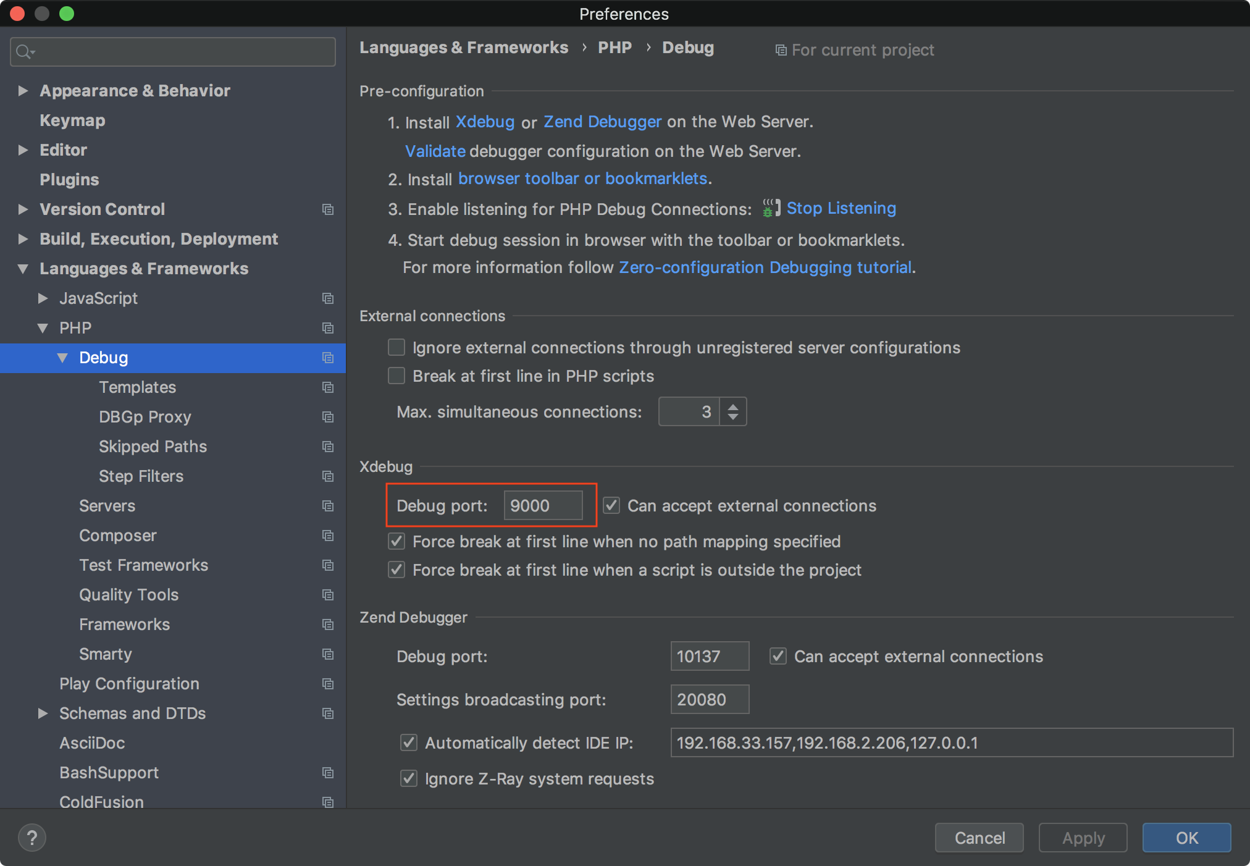Click project-level icon beside Quality Tools

point(328,595)
